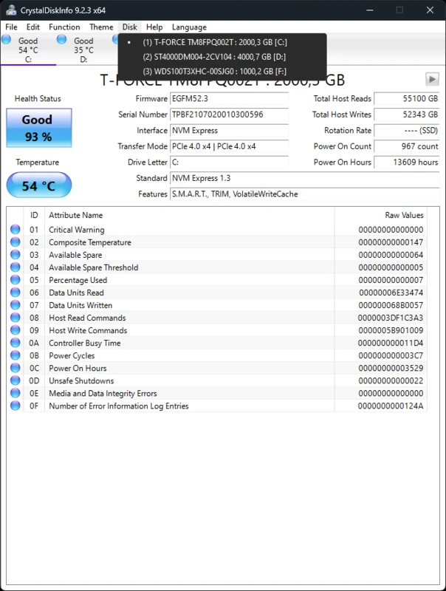The width and height of the screenshot is (446, 591).
Task: Select the Percentage Used attribute name
Action: point(78,280)
